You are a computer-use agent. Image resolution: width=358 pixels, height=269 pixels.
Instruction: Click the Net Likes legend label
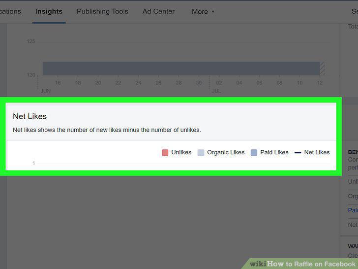(317, 152)
